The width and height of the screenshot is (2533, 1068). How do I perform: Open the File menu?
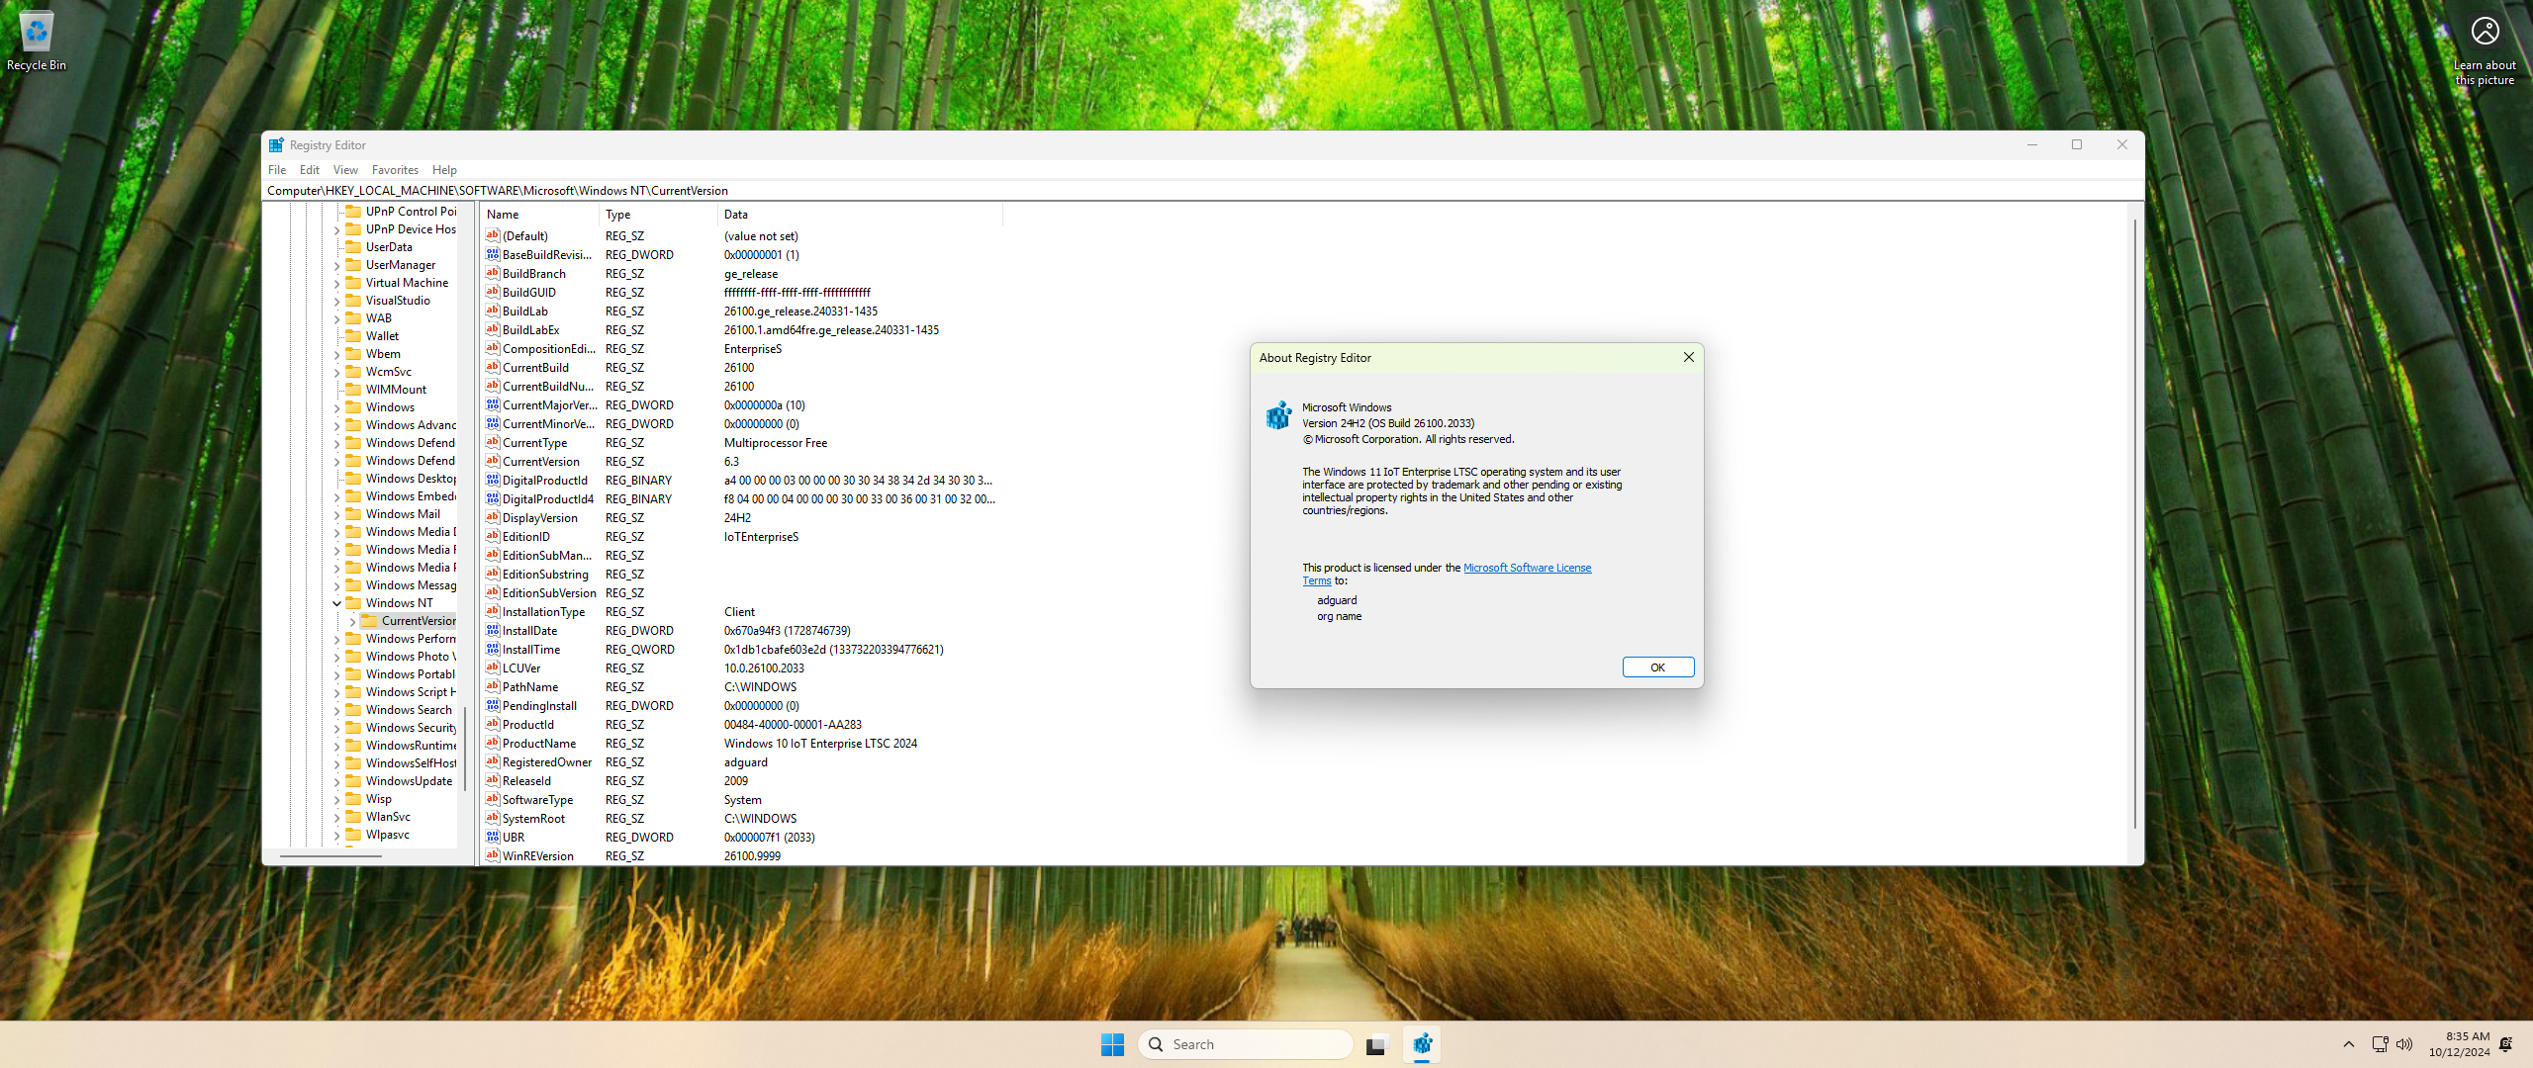coord(277,170)
